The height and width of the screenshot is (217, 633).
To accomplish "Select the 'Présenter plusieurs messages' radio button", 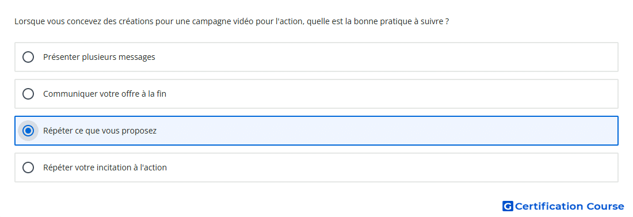I will 28,57.
